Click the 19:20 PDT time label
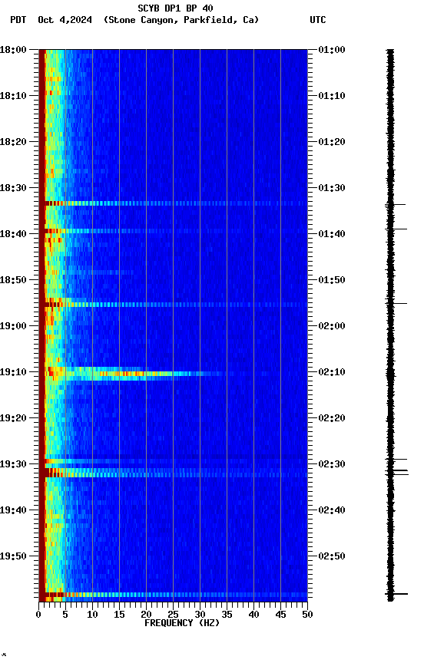Viewport: 424px width, 663px height. (13, 418)
